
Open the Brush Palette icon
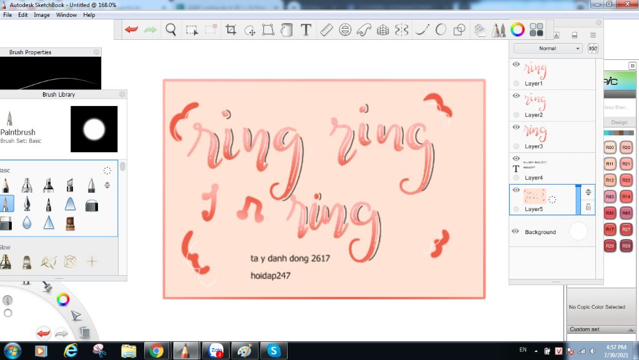pyautogui.click(x=499, y=30)
